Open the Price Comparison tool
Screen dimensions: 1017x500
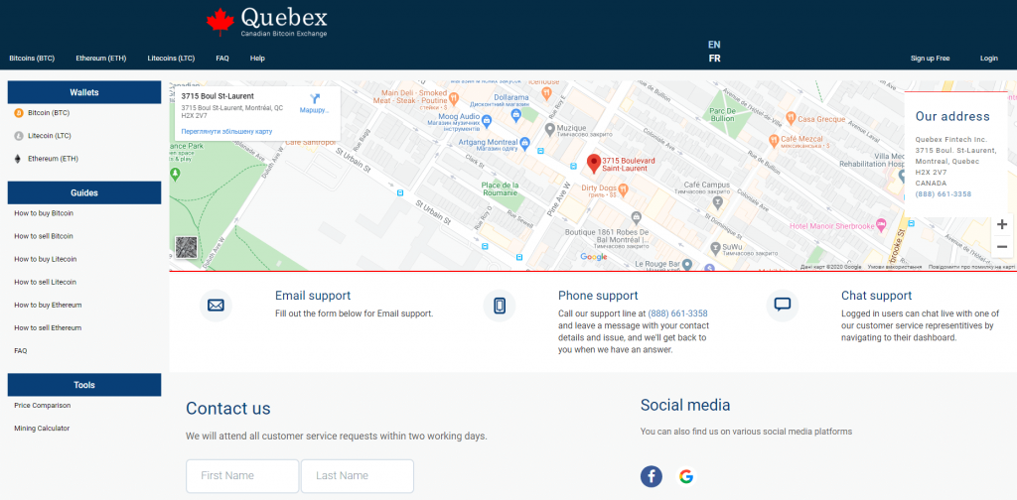42,406
